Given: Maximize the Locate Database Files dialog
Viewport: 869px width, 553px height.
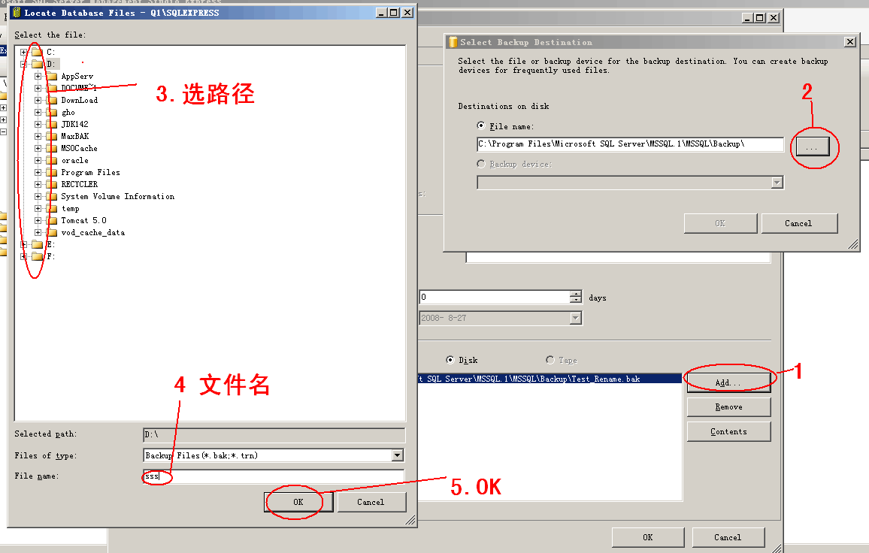Looking at the screenshot, I should 393,13.
